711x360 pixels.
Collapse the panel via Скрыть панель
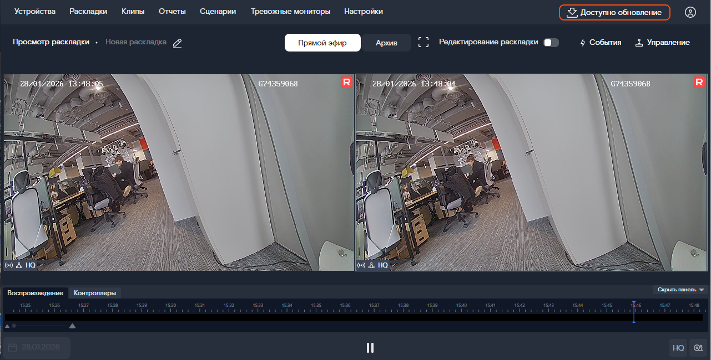(x=680, y=290)
